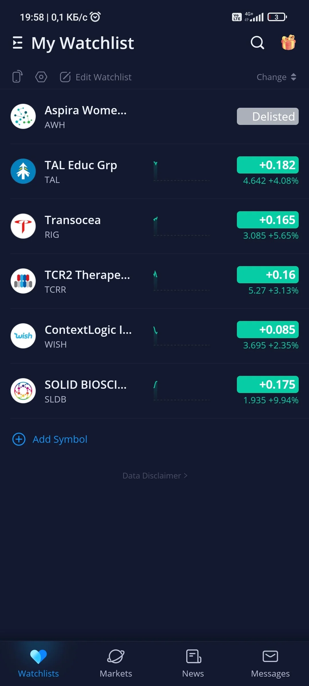Tap the gift box rewards icon
The image size is (309, 686).
coord(288,43)
